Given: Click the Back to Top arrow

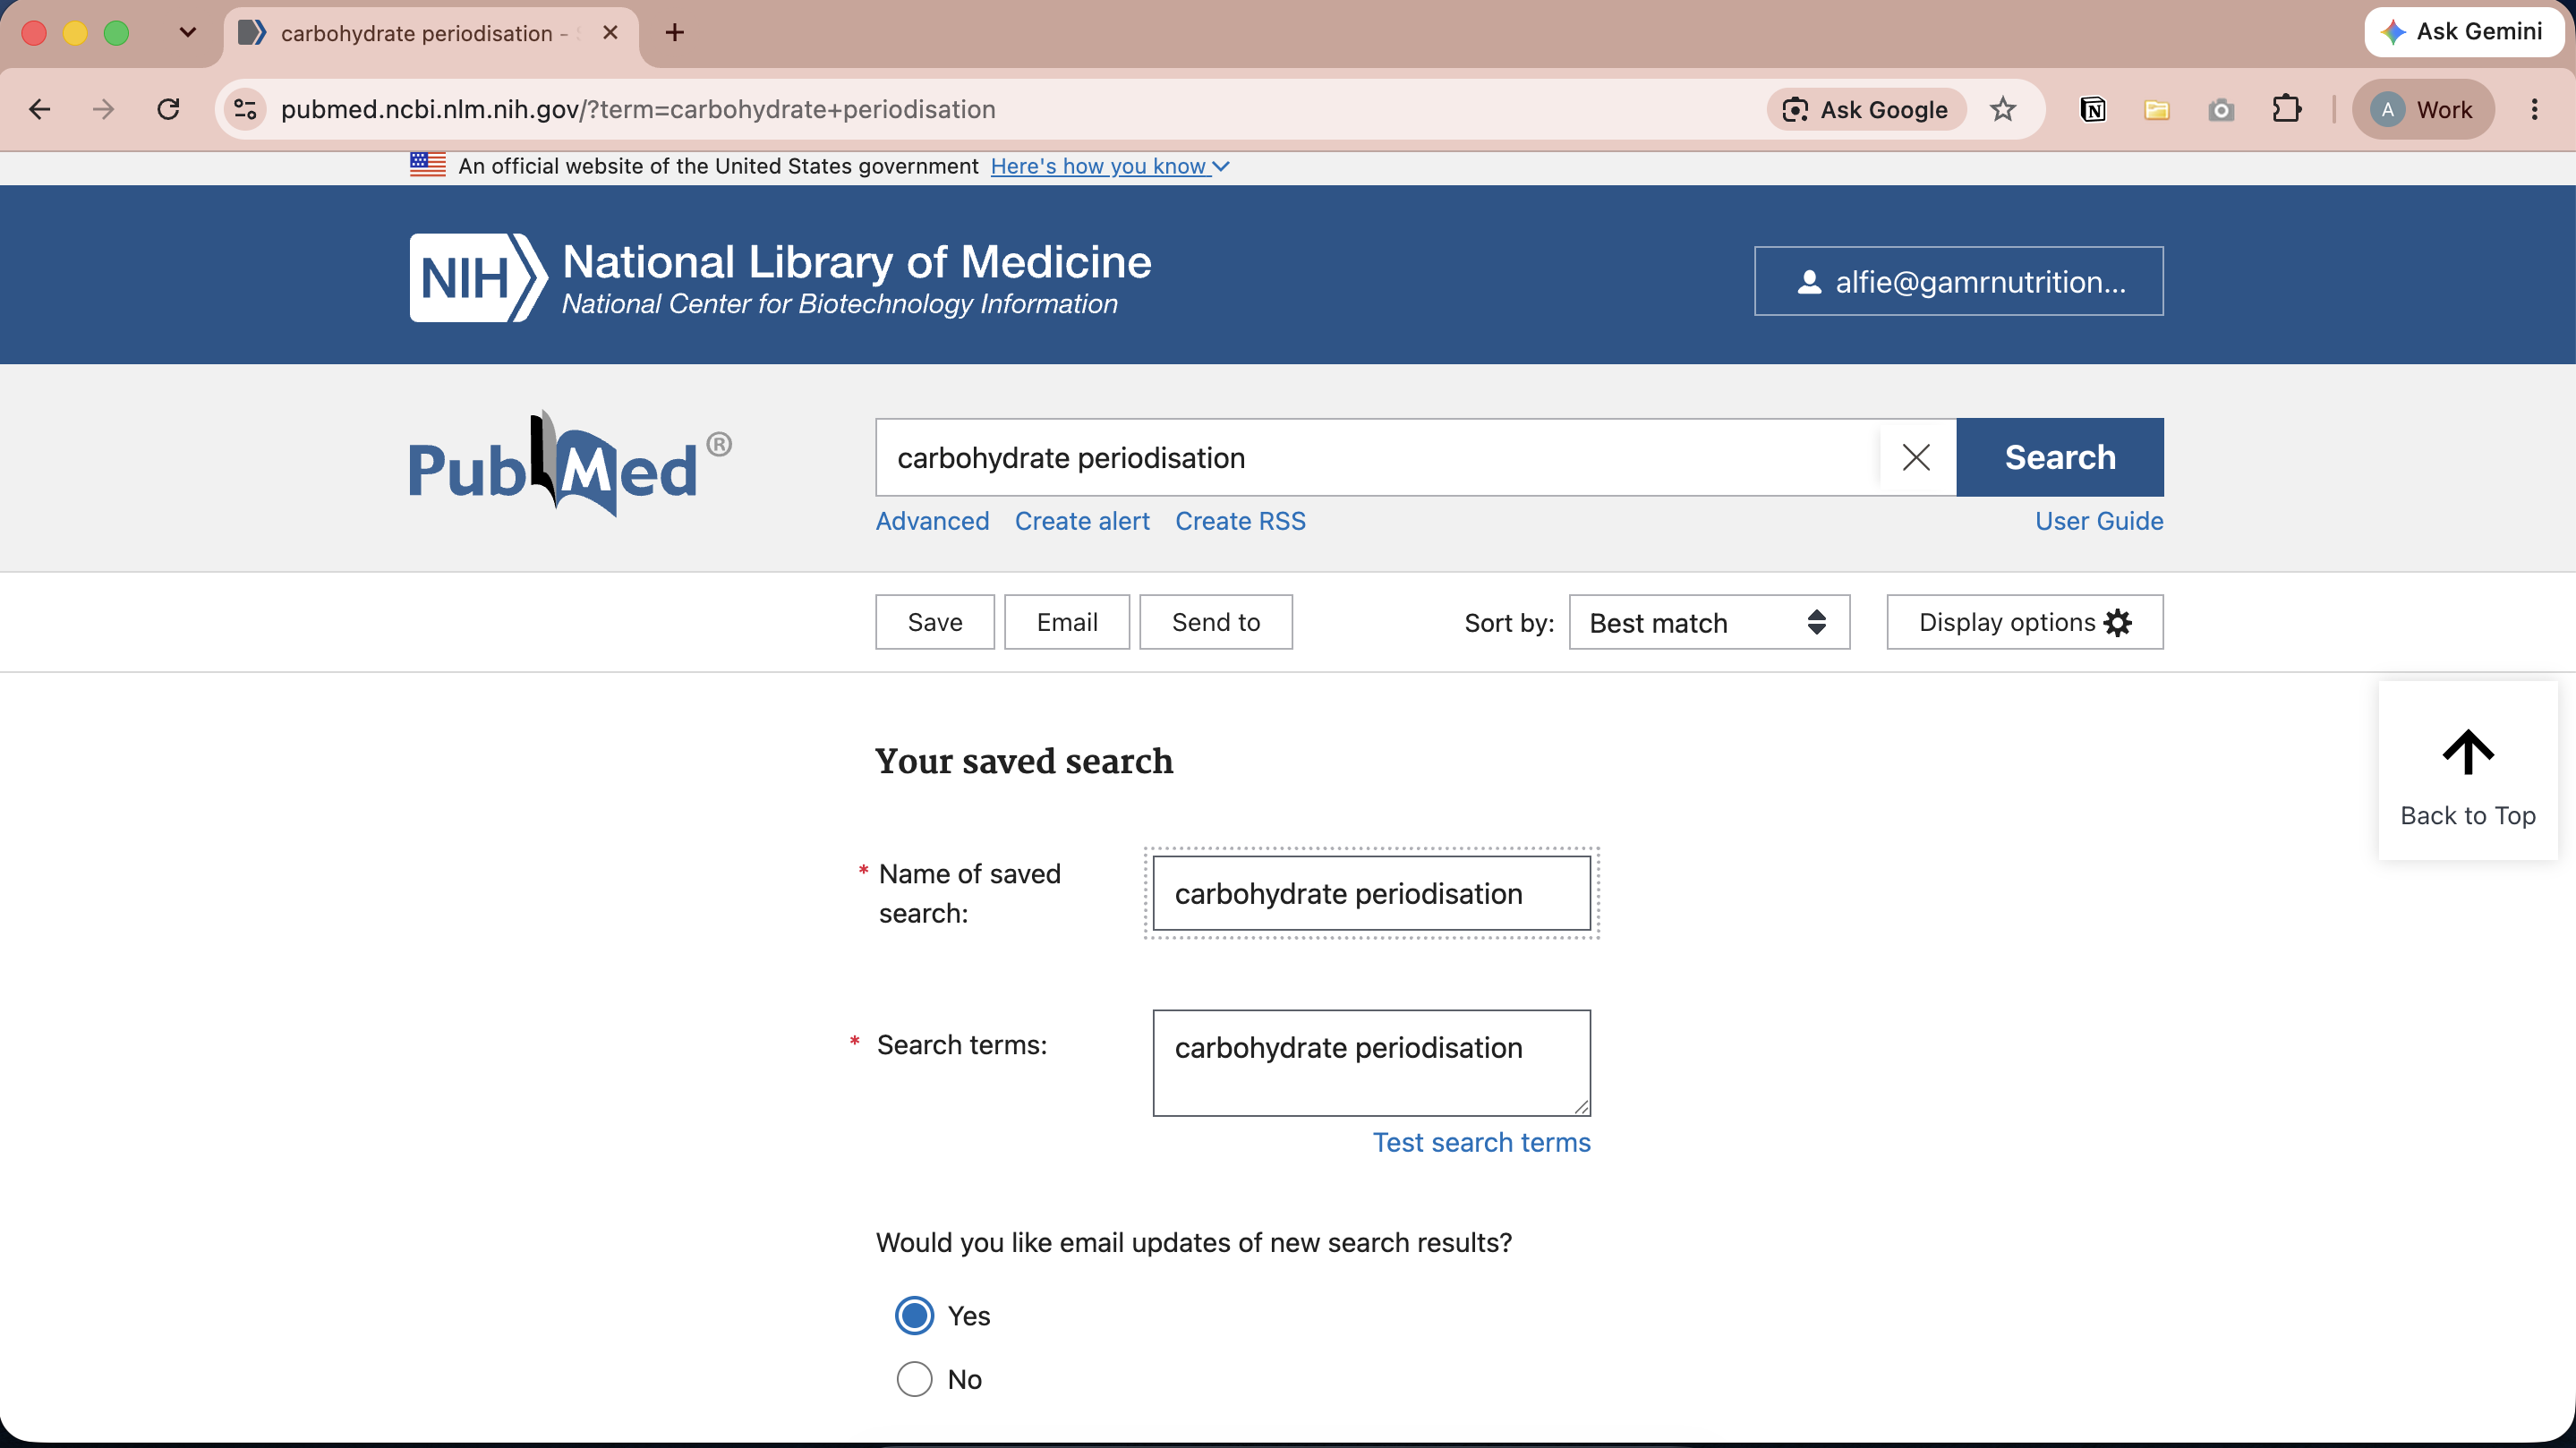Looking at the screenshot, I should (2468, 770).
